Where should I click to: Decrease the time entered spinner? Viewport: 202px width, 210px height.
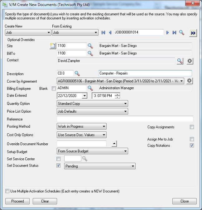[x=118, y=97]
